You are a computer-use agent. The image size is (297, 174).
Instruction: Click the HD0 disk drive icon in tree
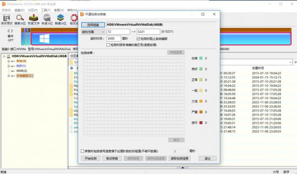point(9,56)
